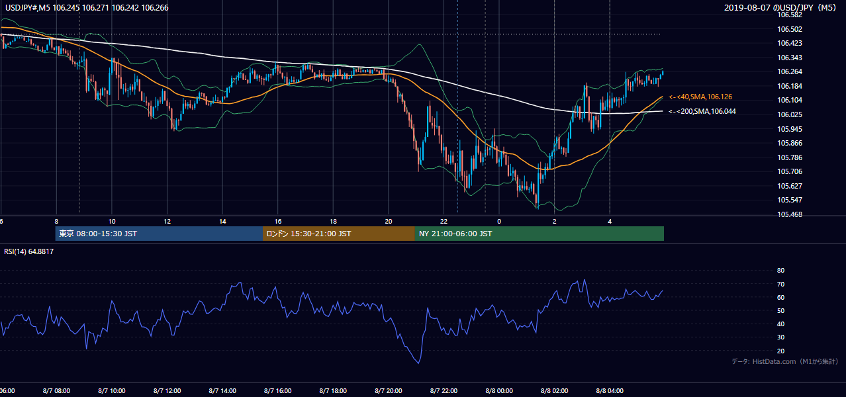Click the 8/7 18:00 bottom time label
Image resolution: width=846 pixels, height=397 pixels.
coord(334,391)
